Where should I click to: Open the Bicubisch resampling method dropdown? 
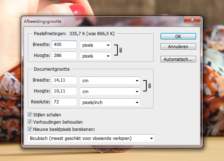pos(91,139)
